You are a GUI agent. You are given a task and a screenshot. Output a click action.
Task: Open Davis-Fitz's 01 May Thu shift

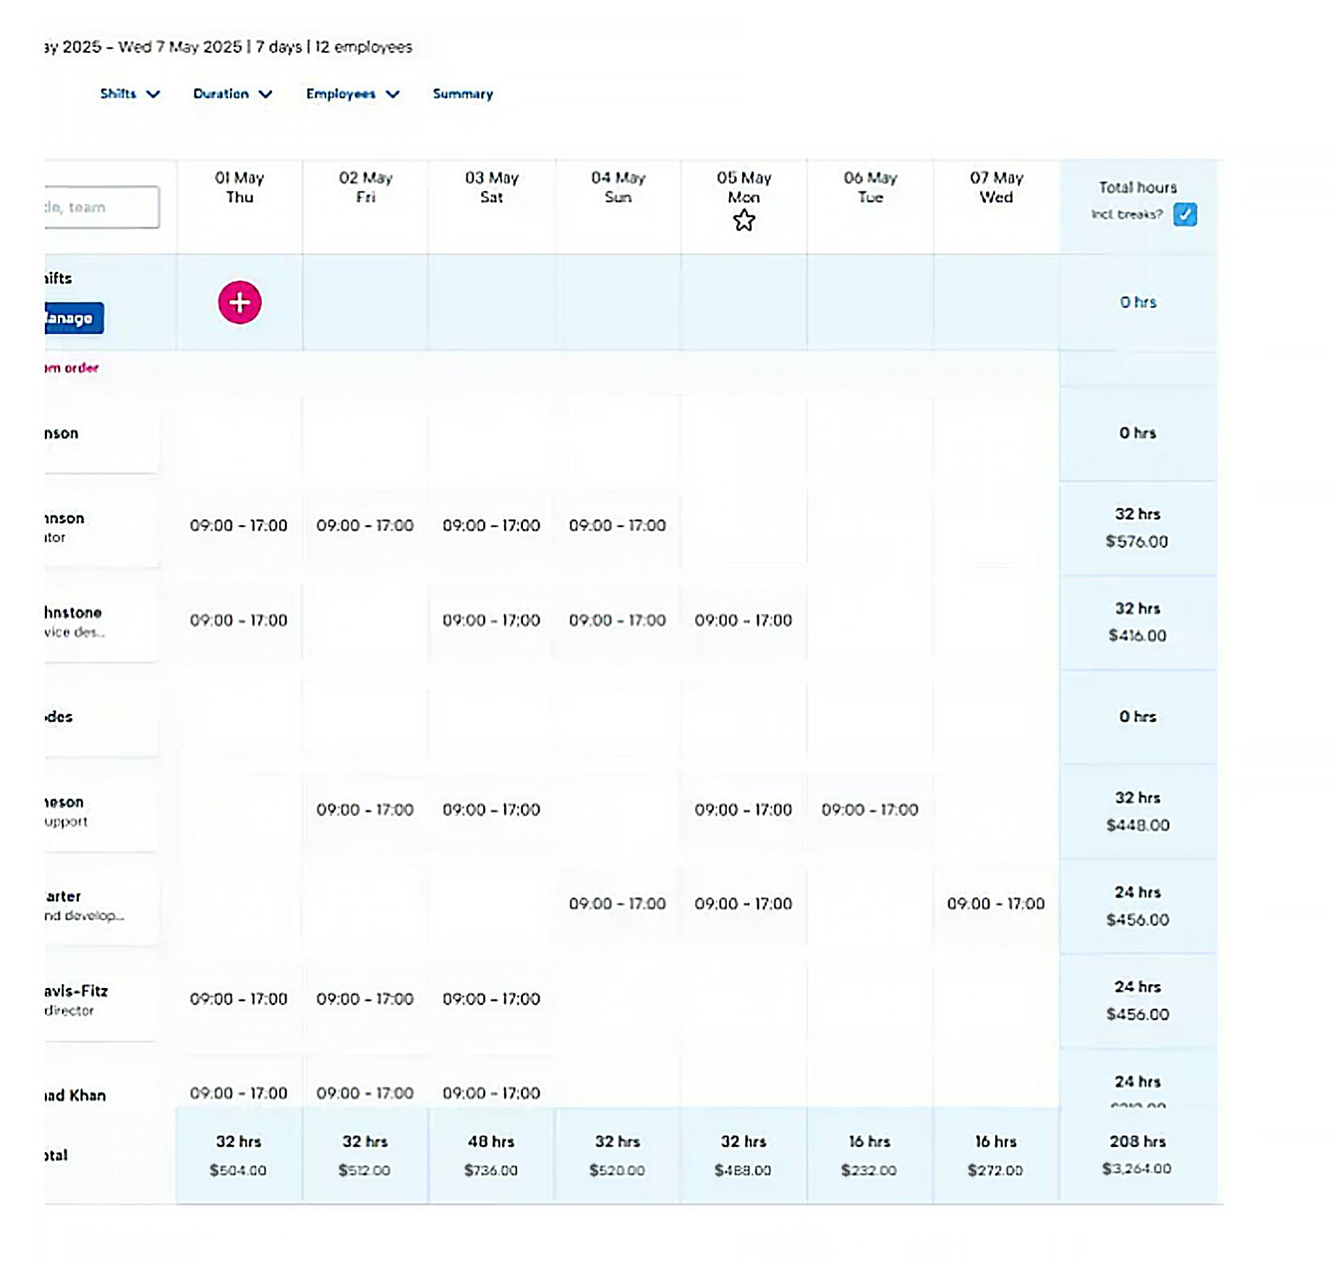(239, 999)
